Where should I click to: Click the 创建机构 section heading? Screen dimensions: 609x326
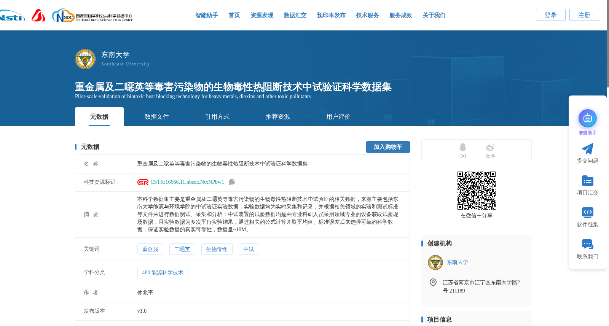pos(439,243)
